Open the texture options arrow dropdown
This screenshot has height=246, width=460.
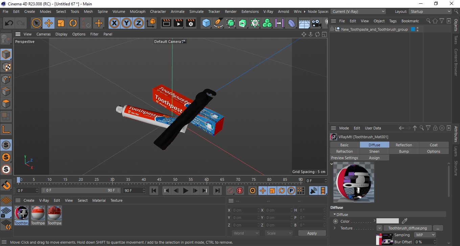(x=379, y=228)
